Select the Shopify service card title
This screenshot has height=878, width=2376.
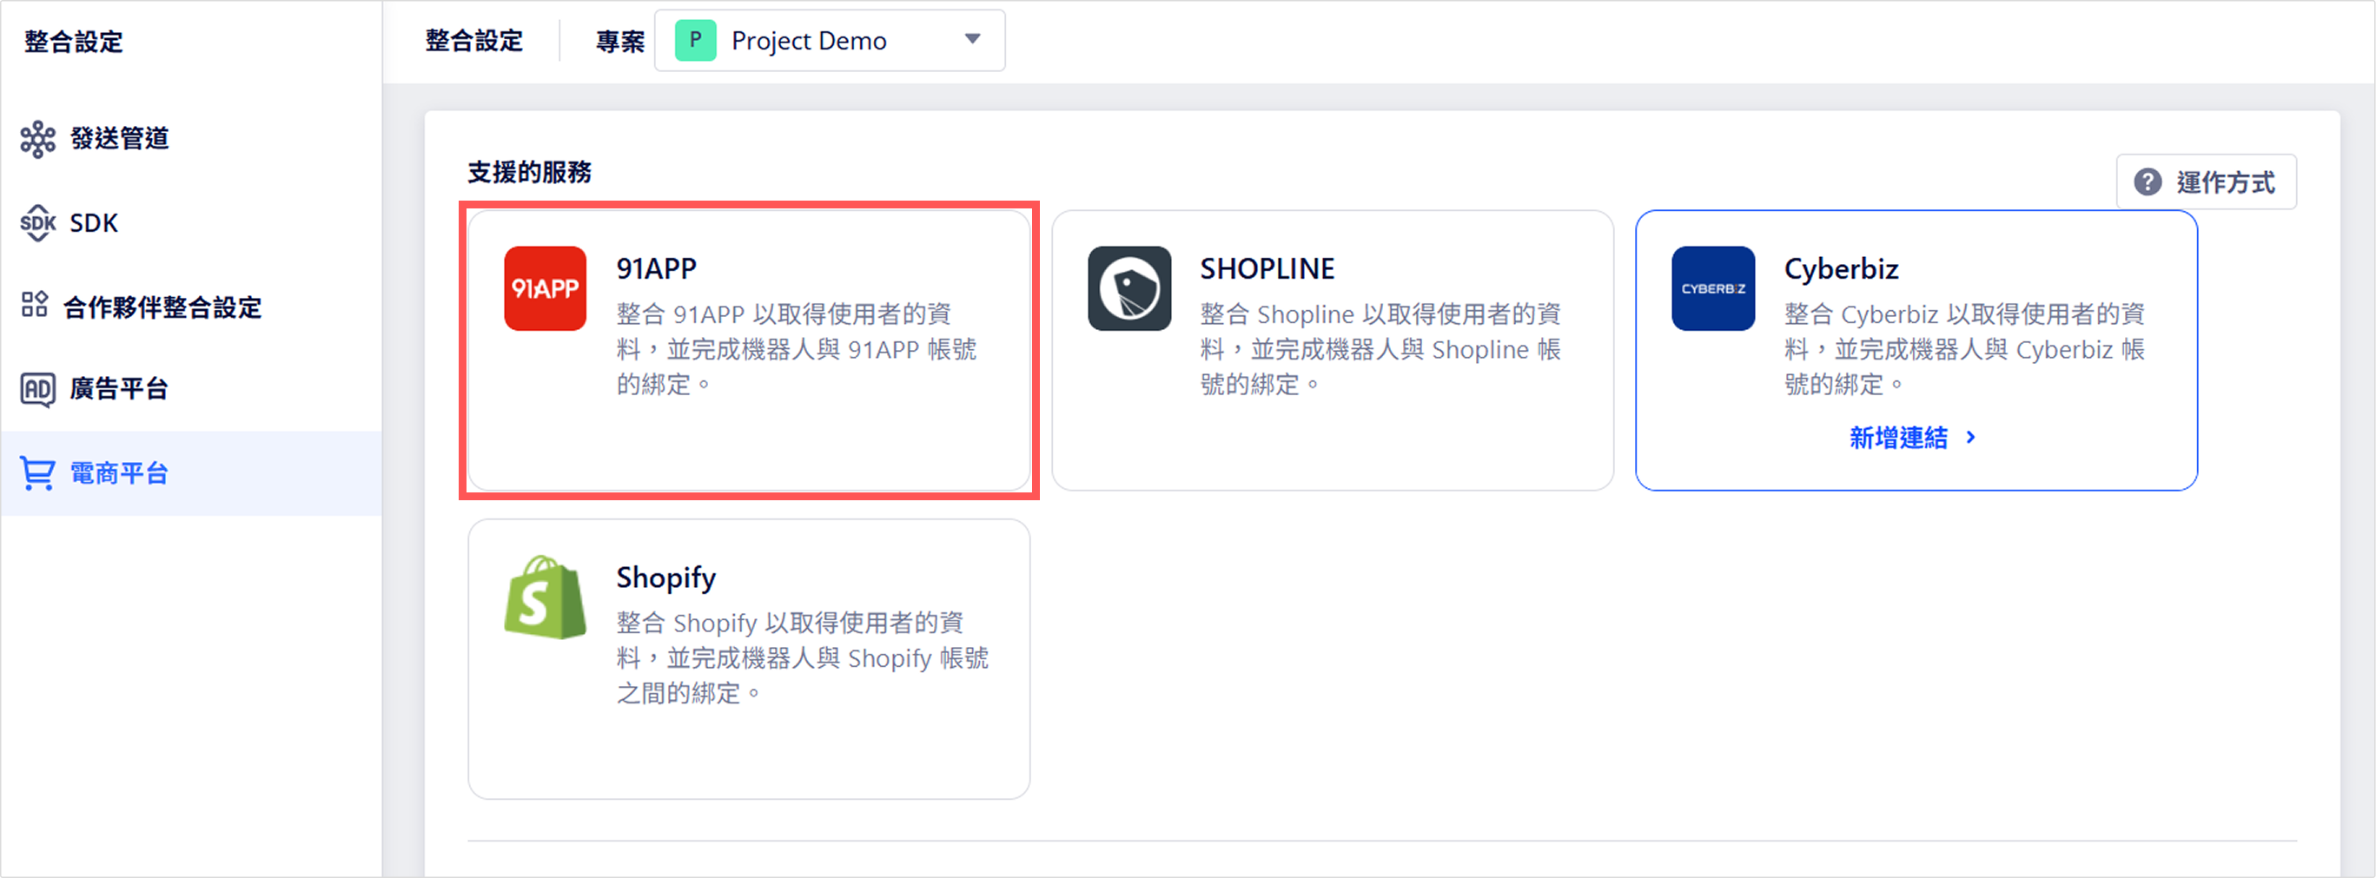coord(666,578)
